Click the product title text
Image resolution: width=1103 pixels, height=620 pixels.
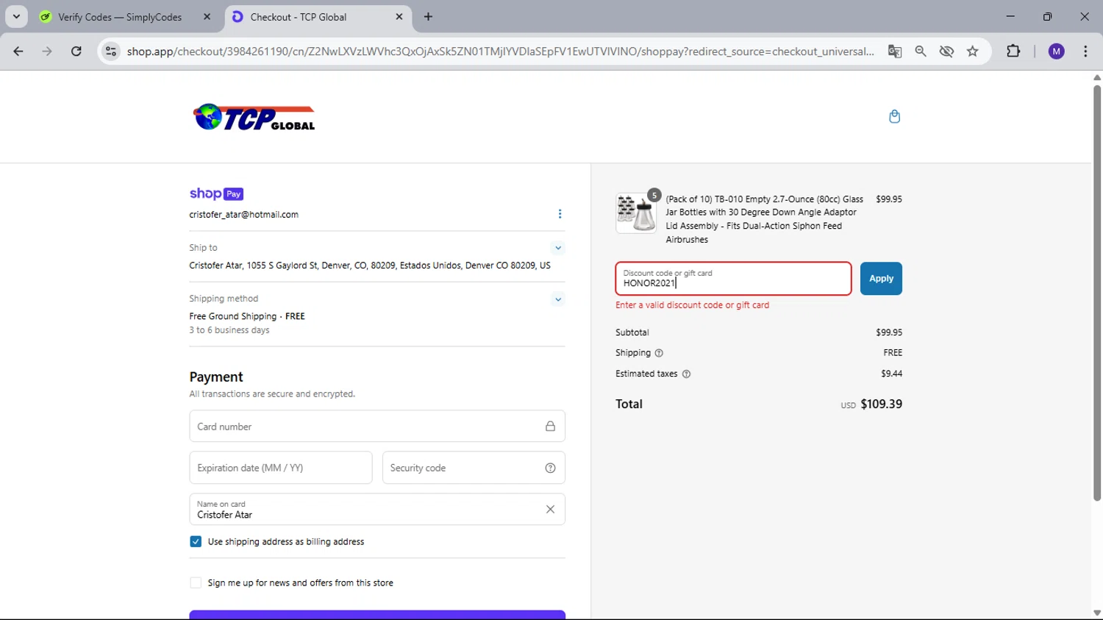click(x=765, y=219)
